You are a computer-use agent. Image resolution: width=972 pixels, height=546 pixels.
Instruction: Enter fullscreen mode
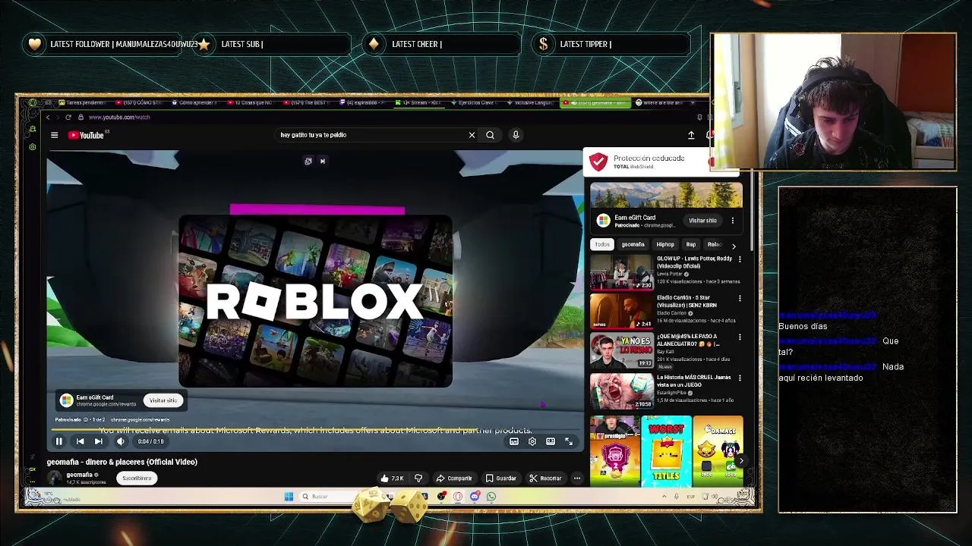569,441
